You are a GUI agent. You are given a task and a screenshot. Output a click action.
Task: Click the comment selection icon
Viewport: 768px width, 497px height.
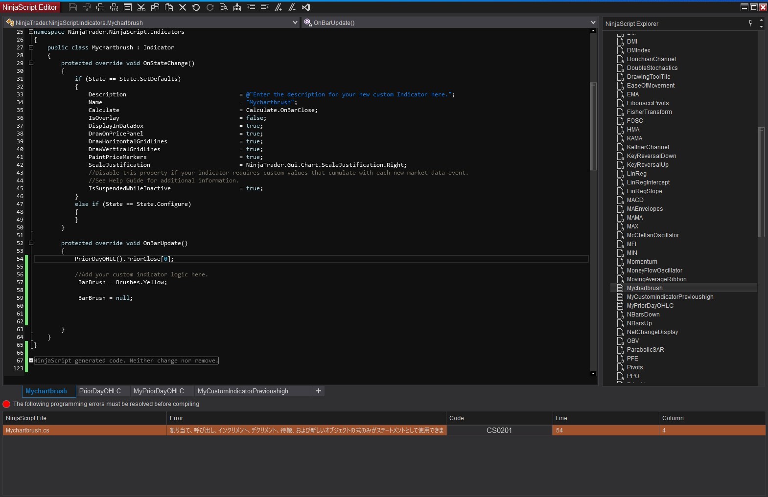point(279,7)
